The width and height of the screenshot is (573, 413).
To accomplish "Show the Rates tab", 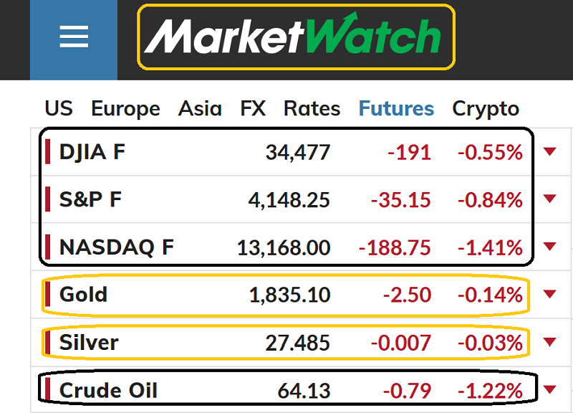I will tap(312, 108).
